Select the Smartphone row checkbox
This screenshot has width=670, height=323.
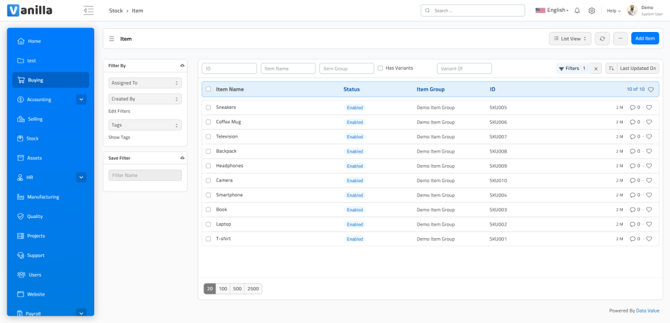[x=209, y=194]
